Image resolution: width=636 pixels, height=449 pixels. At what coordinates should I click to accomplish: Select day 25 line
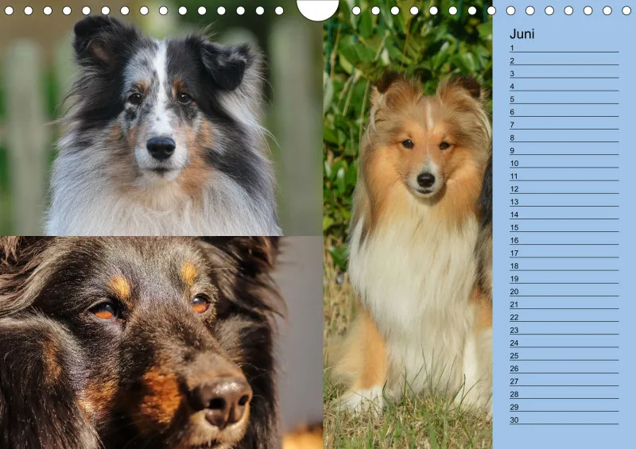[x=564, y=356]
